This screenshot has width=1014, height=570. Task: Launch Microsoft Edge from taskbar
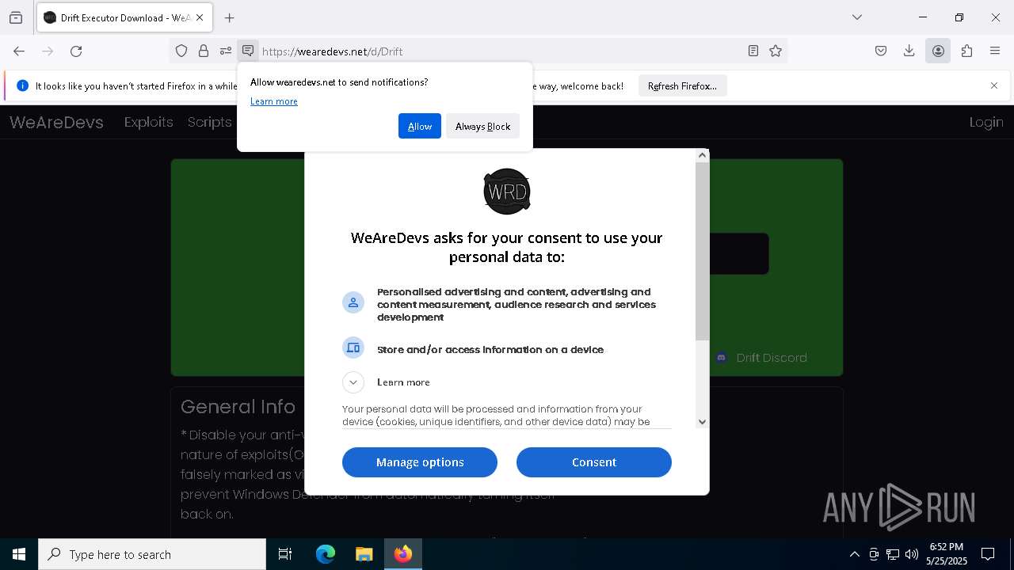(326, 554)
